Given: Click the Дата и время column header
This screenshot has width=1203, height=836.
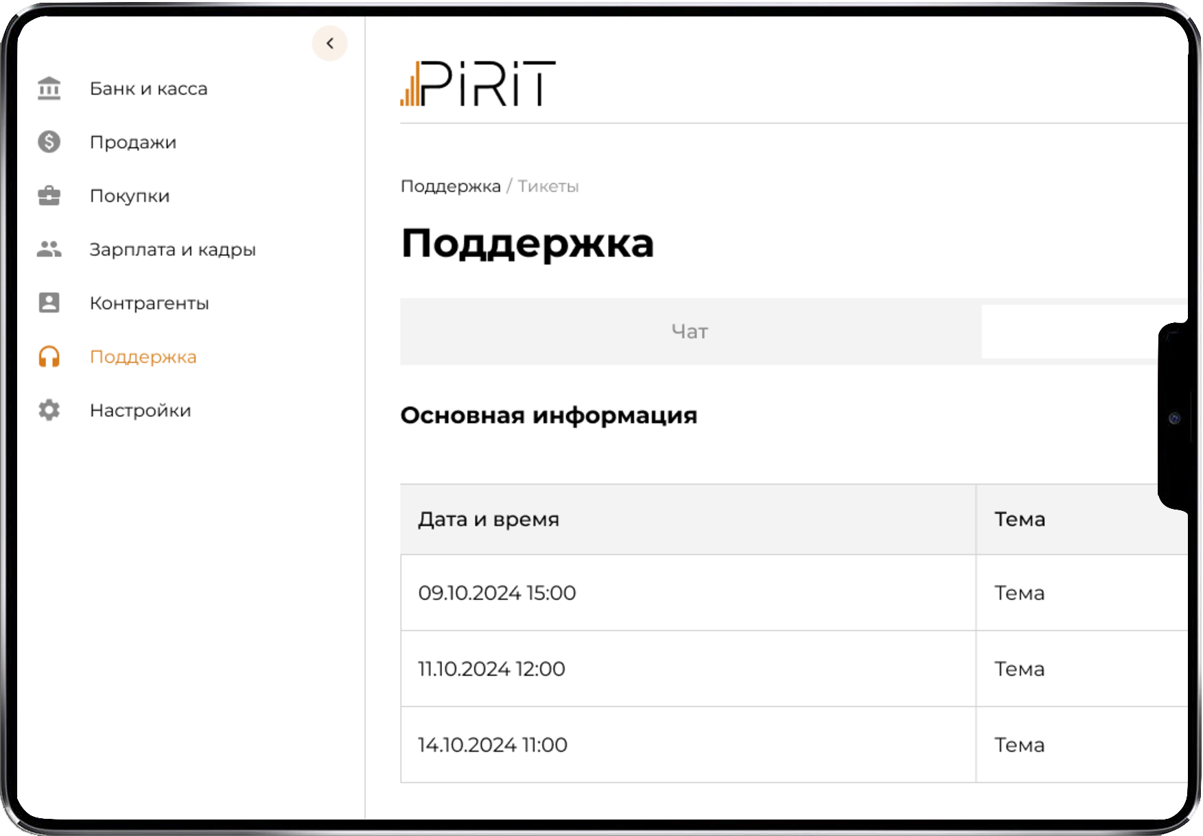Looking at the screenshot, I should pyautogui.click(x=489, y=519).
